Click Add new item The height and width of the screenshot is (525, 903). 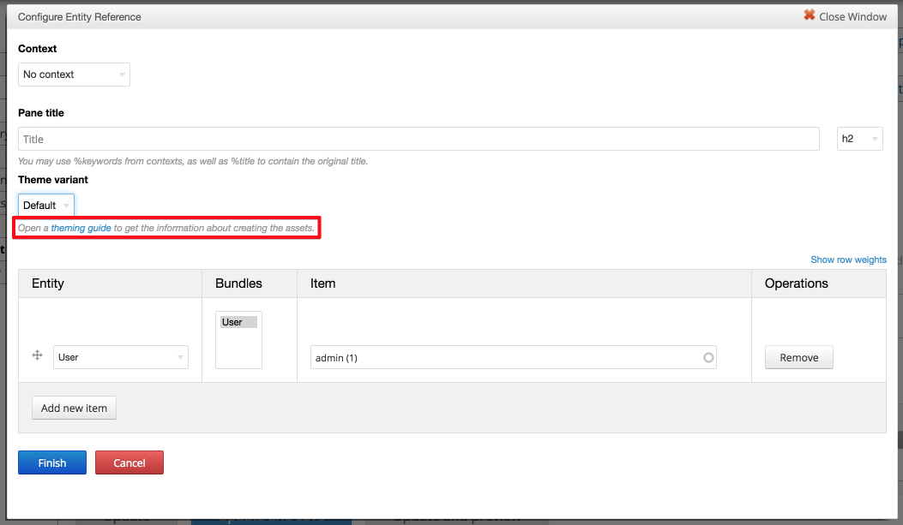(74, 408)
